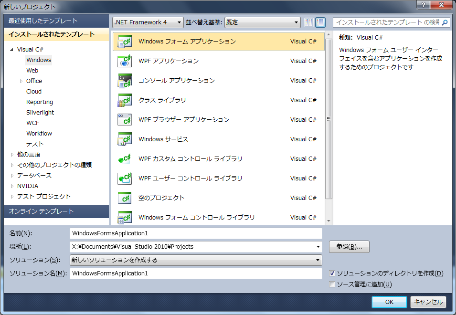
Task: Switch to small icons view
Action: point(308,22)
